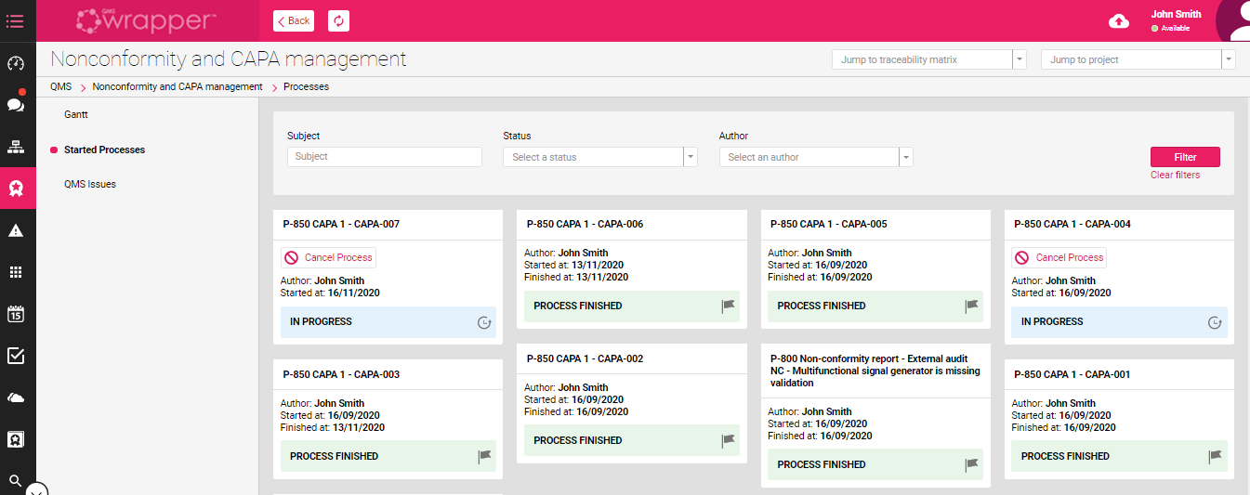Open the search icon in the sidebar
Image resolution: width=1250 pixels, height=495 pixels.
tap(16, 480)
